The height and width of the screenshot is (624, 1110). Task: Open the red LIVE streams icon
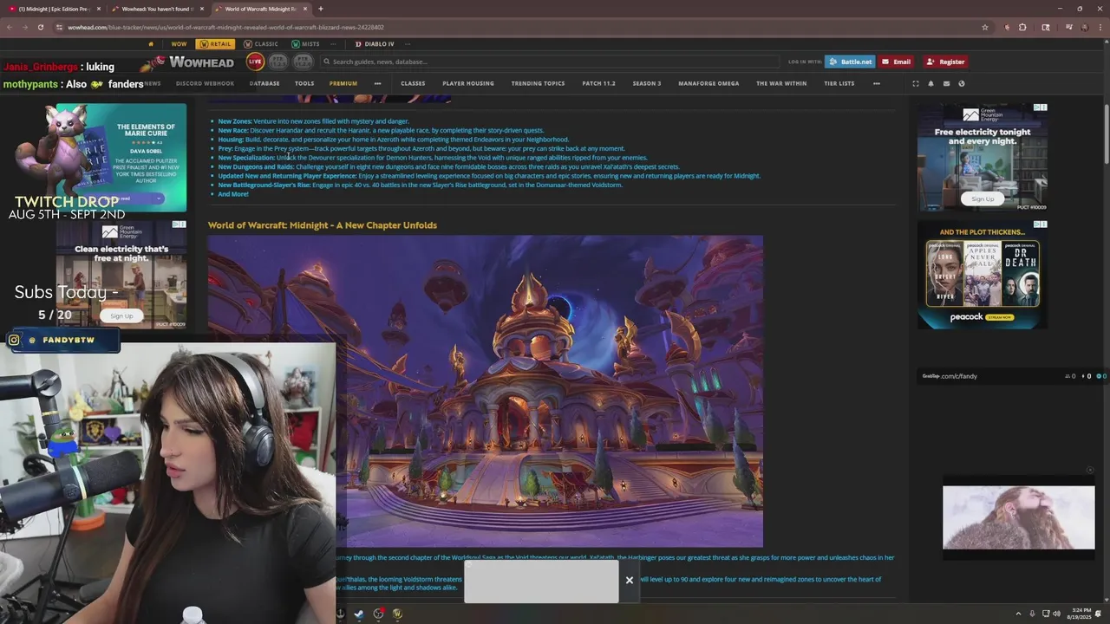point(255,62)
